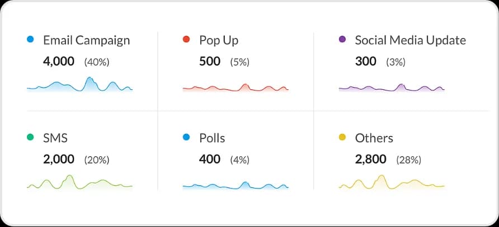Click the green dot beside SMS

[x=30, y=137]
